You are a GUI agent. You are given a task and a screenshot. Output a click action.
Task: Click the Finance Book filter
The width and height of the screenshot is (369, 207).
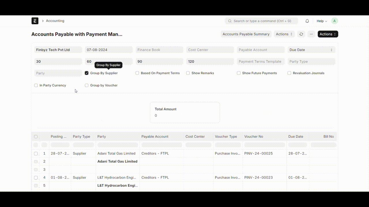[x=159, y=50]
